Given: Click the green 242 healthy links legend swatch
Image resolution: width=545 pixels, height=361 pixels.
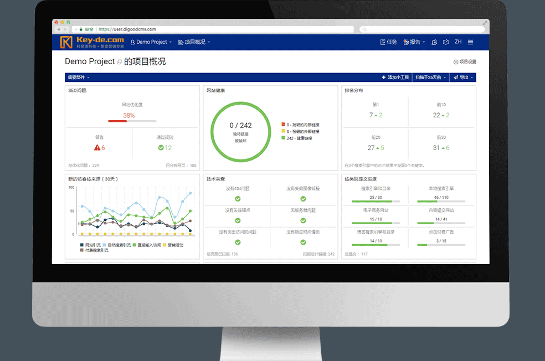Looking at the screenshot, I should tap(283, 138).
